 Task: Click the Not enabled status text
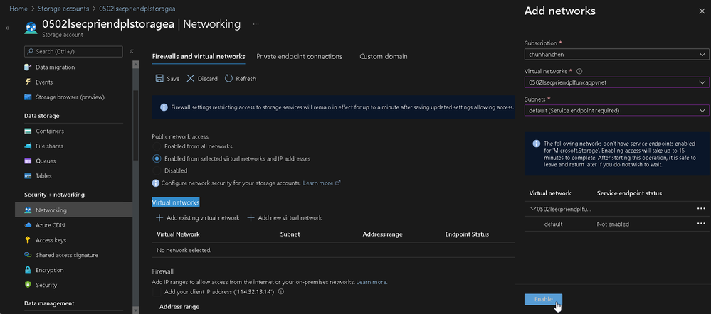click(613, 224)
